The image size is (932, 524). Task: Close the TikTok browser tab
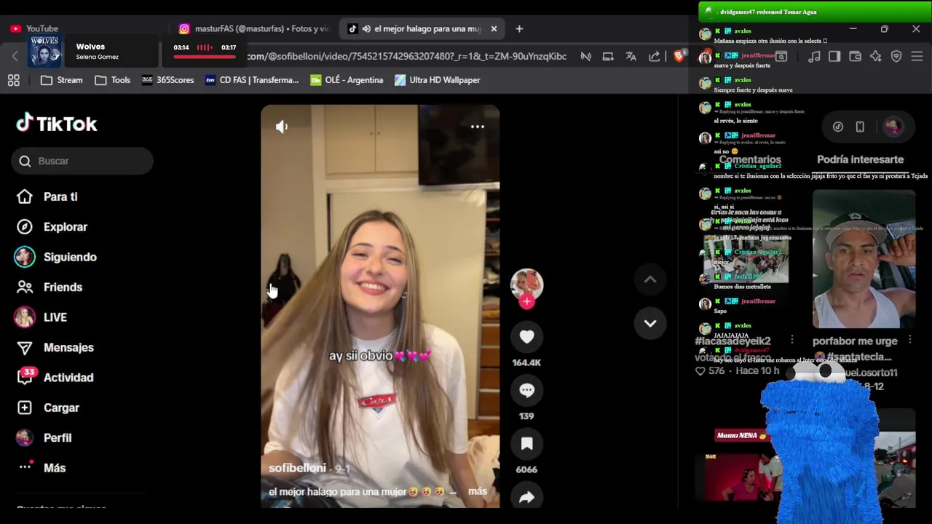pos(494,28)
